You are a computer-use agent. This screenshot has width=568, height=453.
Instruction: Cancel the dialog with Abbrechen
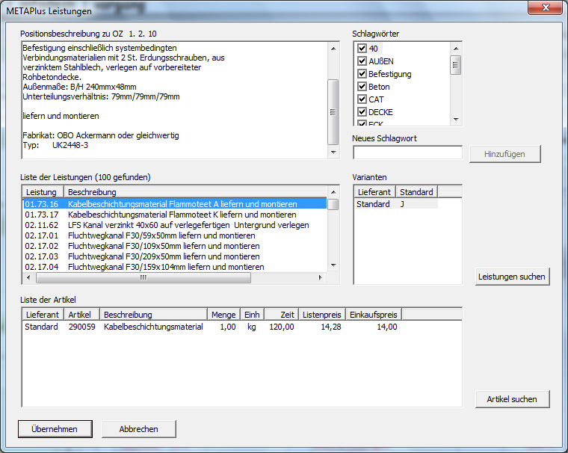point(139,429)
